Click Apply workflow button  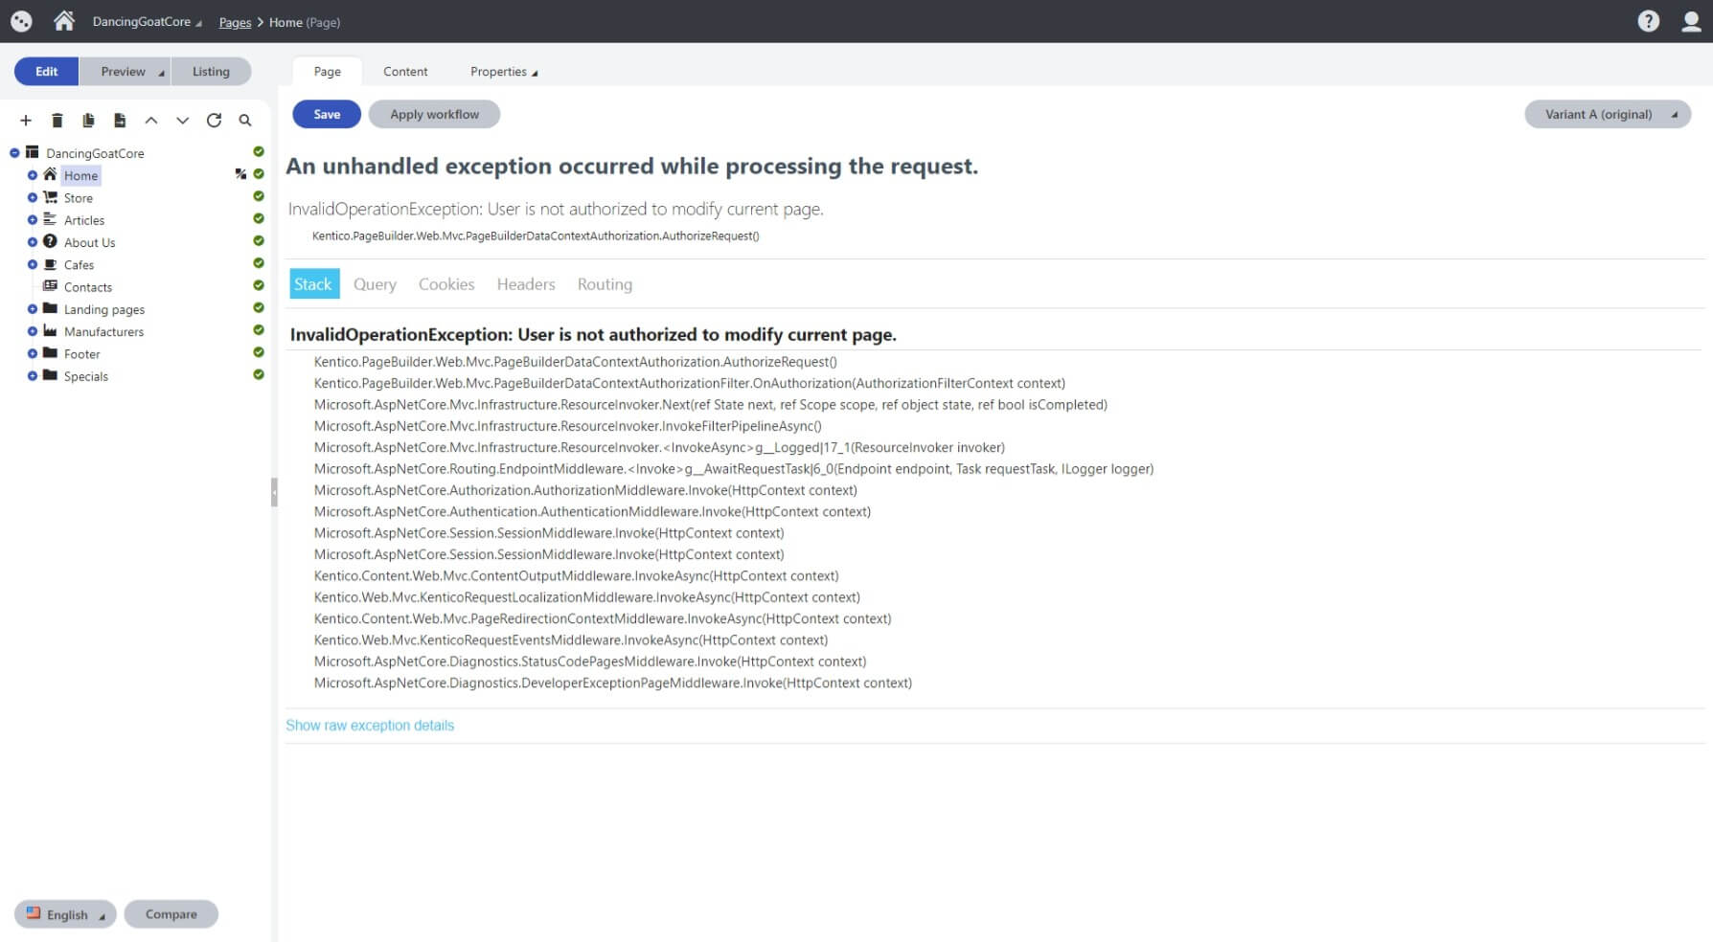coord(434,114)
